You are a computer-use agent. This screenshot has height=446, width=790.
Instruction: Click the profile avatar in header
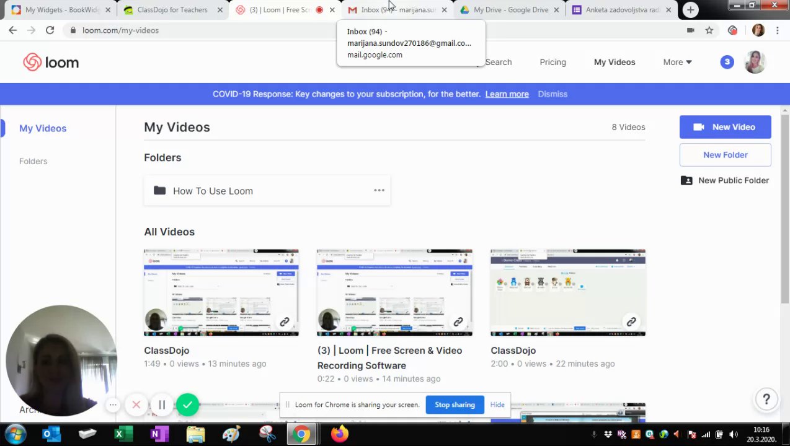pos(755,62)
